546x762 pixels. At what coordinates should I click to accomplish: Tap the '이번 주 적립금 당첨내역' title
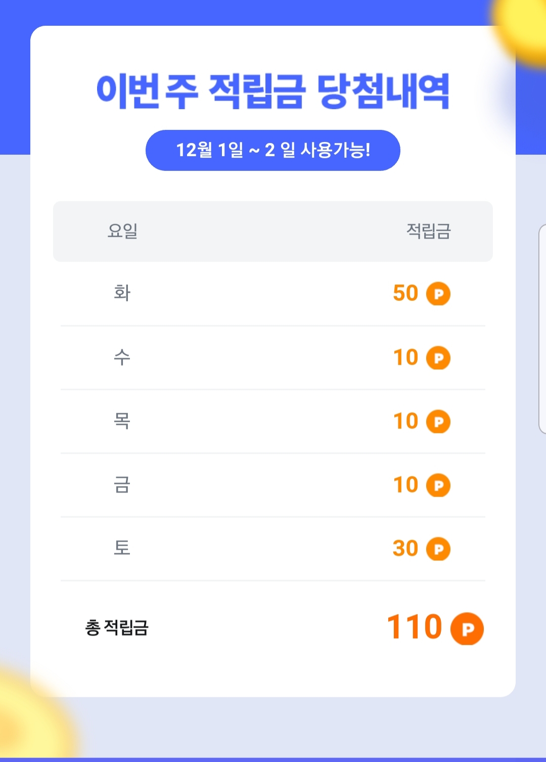tap(273, 92)
